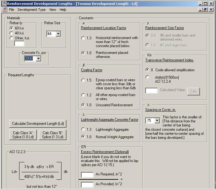Viewport: 216px width, 189px height.
Task: Click the Other ksi value input field
Action: coord(19,44)
